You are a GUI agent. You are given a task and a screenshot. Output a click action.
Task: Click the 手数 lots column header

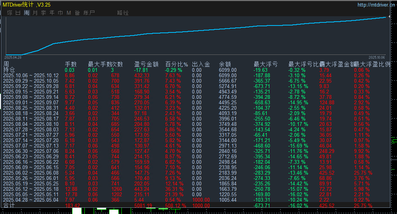tap(71, 64)
